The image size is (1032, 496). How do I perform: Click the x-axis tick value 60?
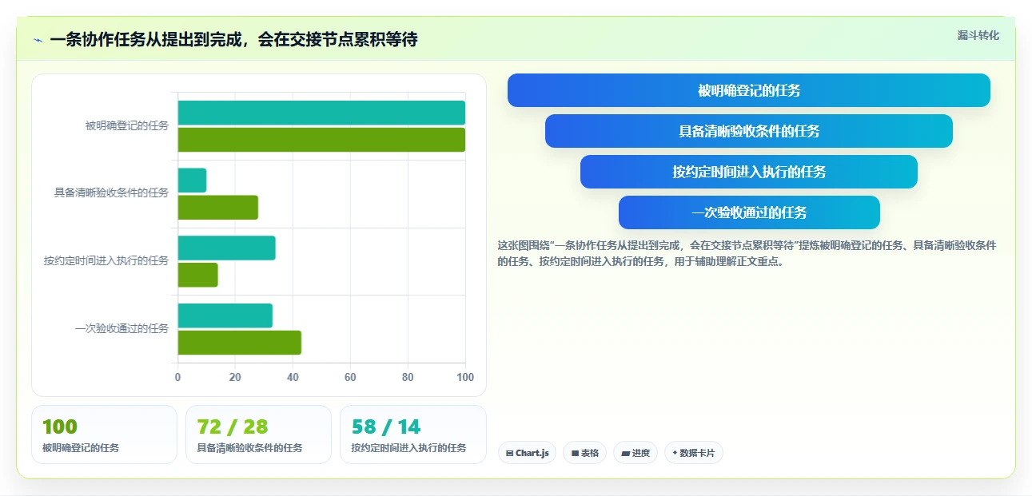350,377
